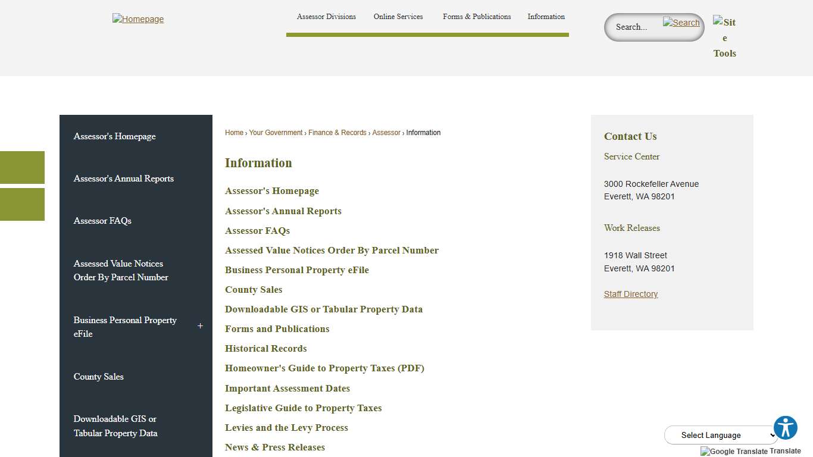813x457 pixels.
Task: Open Homeowner's Guide to Property Taxes PDF
Action: click(x=324, y=368)
